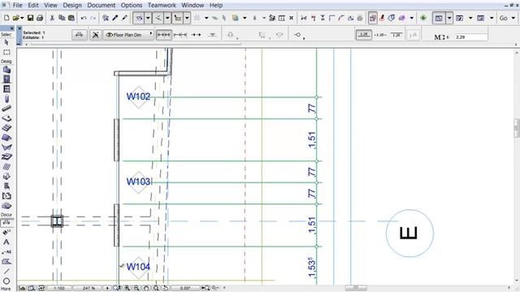Open the Edit menu
The image size is (520, 292).
pos(33,6)
